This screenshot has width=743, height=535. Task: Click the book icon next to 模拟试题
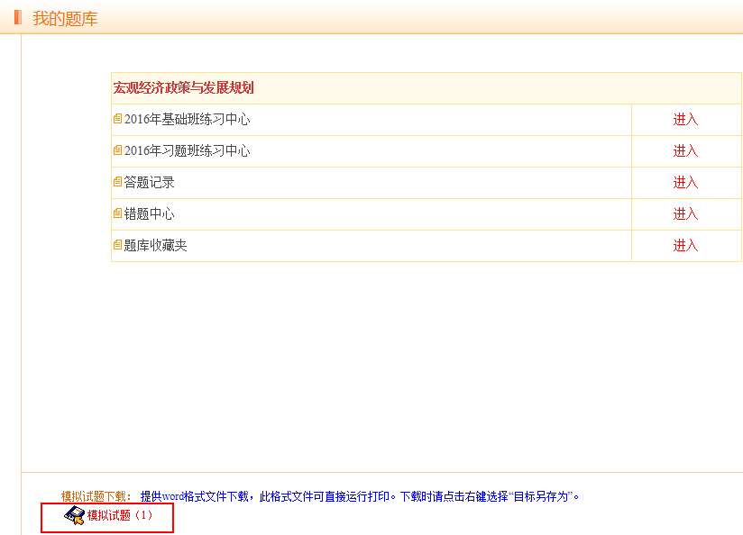click(x=75, y=516)
